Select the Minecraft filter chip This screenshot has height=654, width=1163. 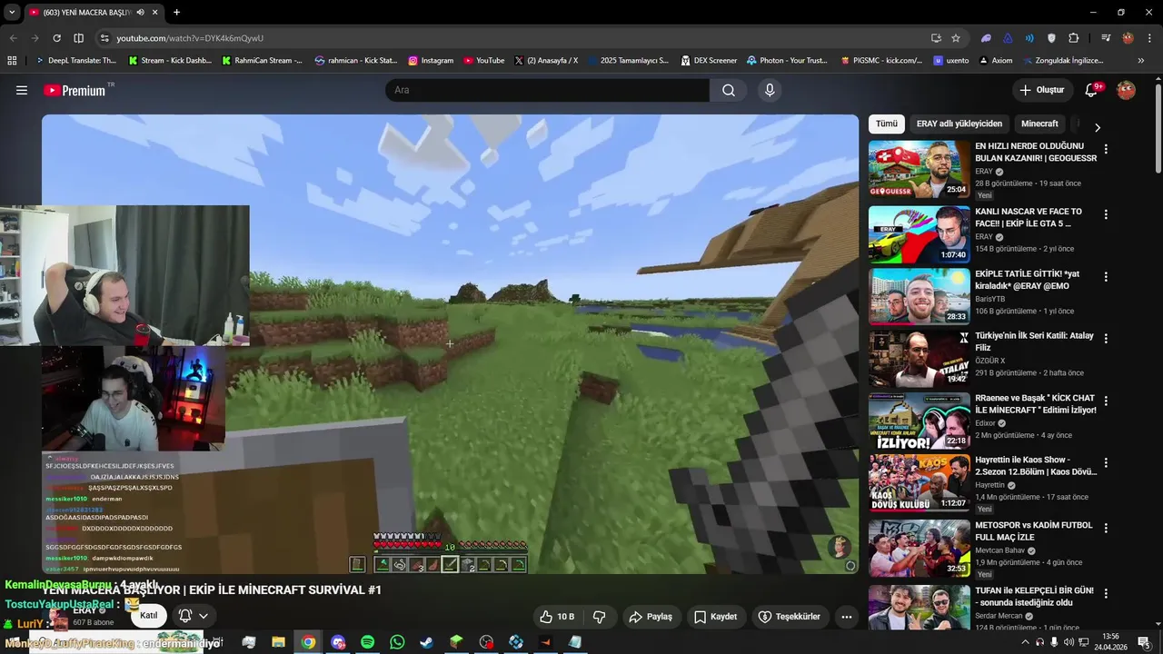pos(1039,124)
